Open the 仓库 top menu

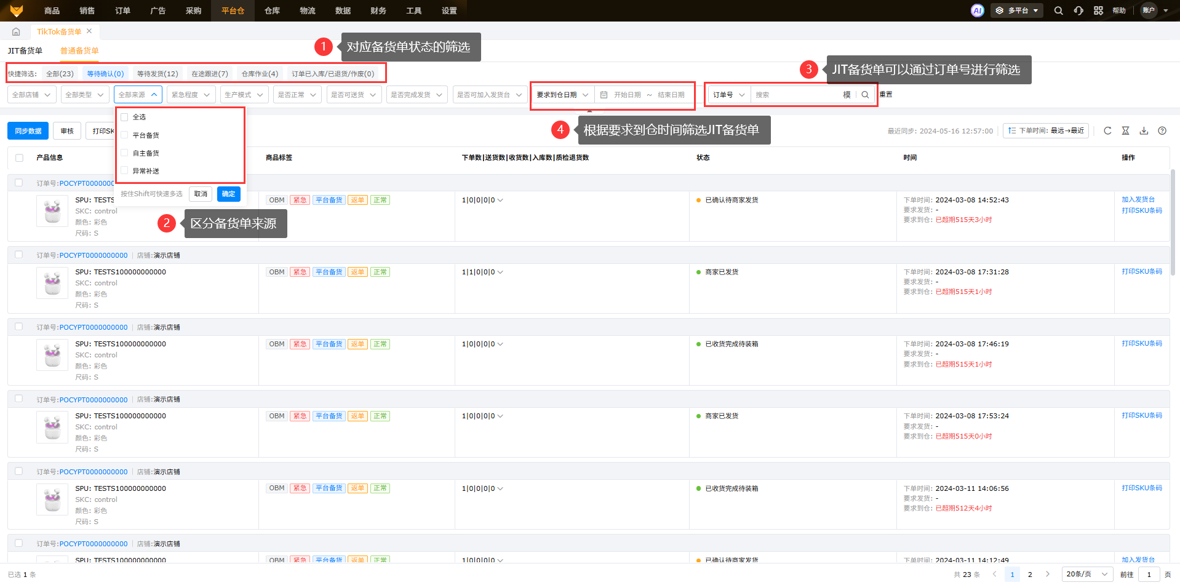tap(272, 10)
